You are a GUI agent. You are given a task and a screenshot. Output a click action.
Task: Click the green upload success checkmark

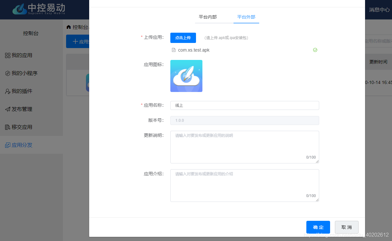click(315, 50)
